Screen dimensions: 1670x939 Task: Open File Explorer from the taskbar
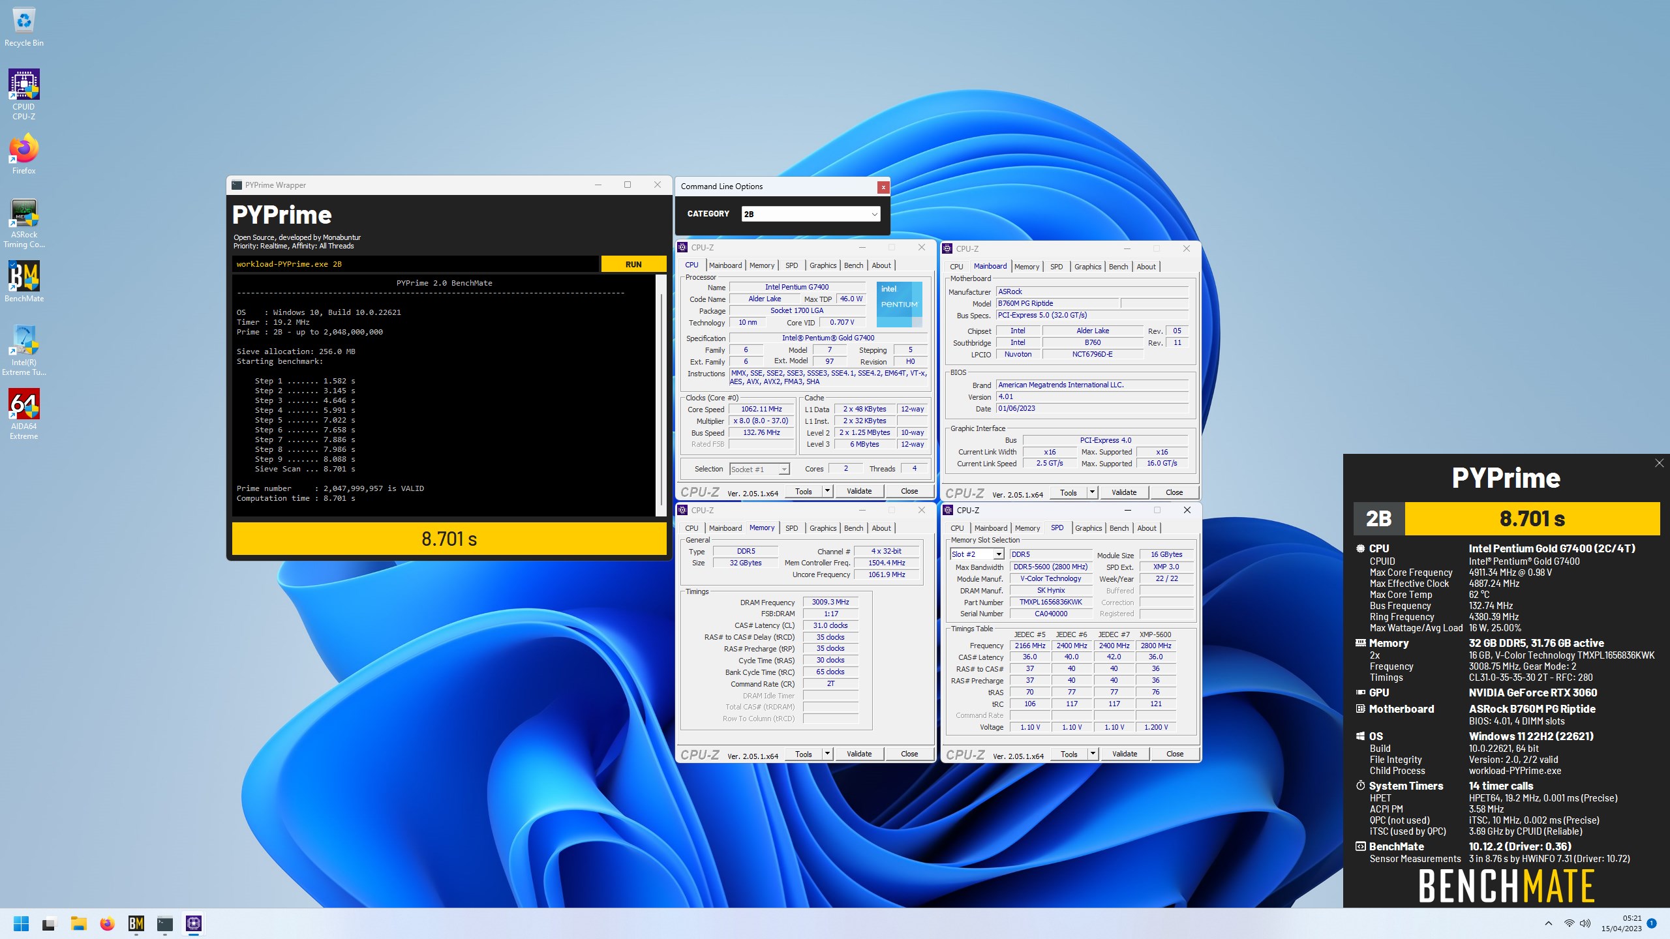[78, 923]
